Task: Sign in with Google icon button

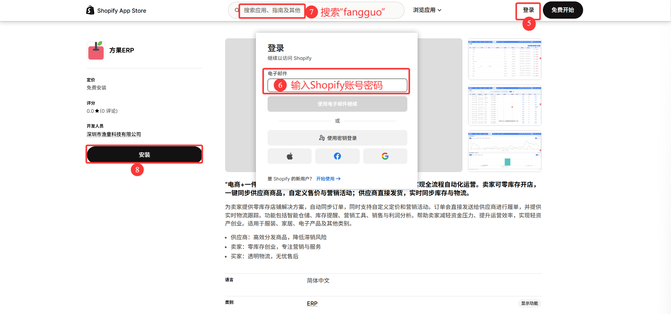Action: point(385,156)
